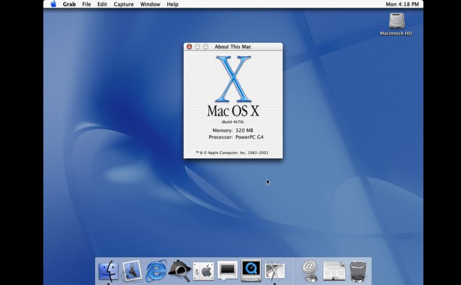Click the build number under Mac OS X
Image resolution: width=461 pixels, height=285 pixels.
click(233, 122)
